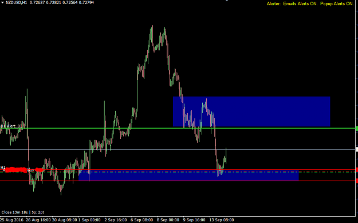The width and height of the screenshot is (358, 223).
Task: Click the white current price marker on the axis
Action: click(x=357, y=150)
